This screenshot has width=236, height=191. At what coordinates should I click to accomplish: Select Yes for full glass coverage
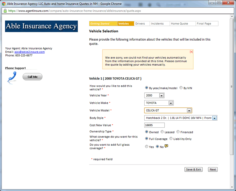(147, 147)
